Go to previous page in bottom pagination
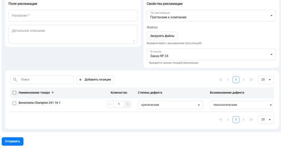The height and width of the screenshot is (148, 281). tap(228, 119)
